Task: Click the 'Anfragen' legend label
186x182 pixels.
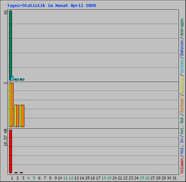Action: point(182,27)
